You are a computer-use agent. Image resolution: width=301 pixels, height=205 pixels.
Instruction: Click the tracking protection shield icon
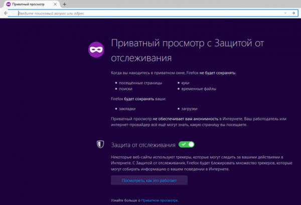[x=100, y=144]
